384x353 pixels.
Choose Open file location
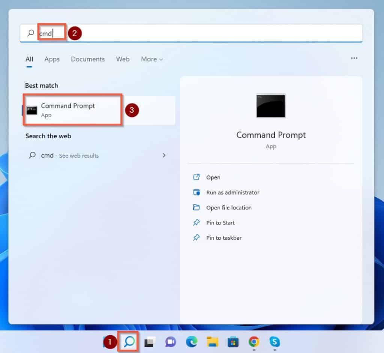pyautogui.click(x=229, y=208)
